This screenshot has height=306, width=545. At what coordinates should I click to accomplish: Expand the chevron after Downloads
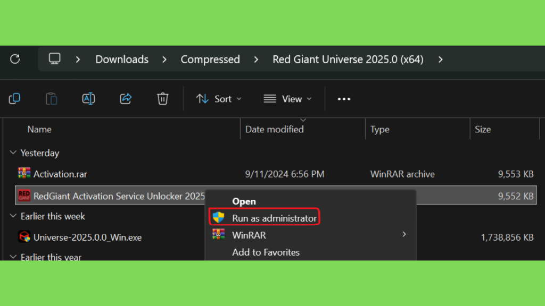[x=164, y=59]
